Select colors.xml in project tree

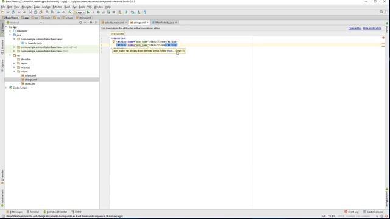tap(30, 75)
